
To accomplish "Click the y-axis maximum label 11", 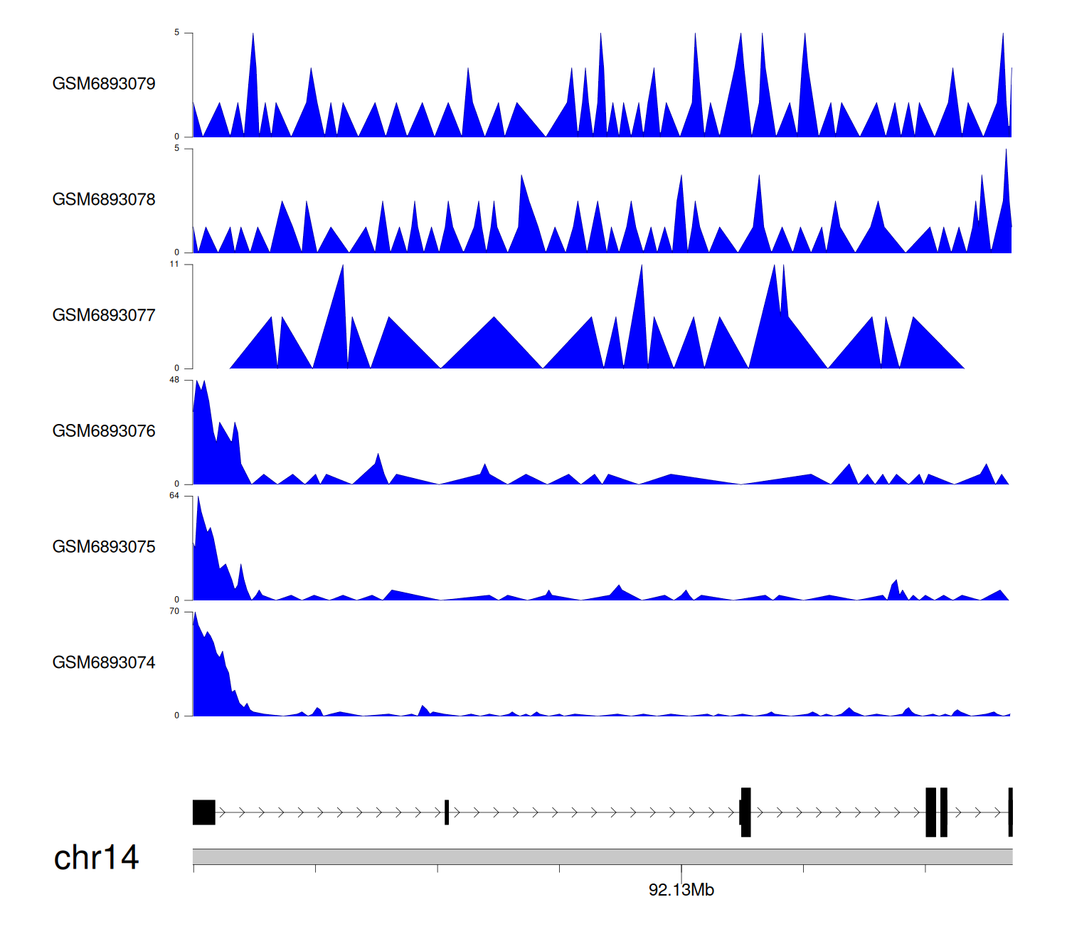I will pyautogui.click(x=174, y=265).
